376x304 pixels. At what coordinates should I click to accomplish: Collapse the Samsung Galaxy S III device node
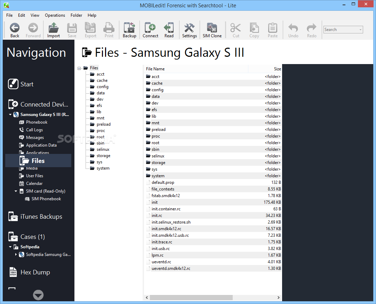click(x=10, y=115)
